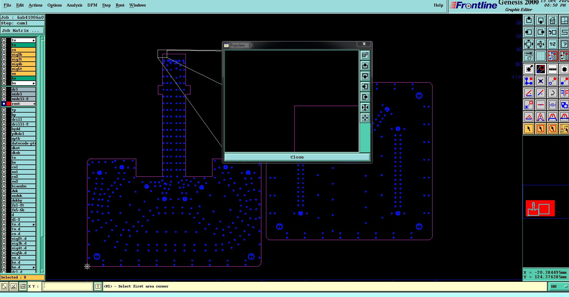Click the layer list scrollbar up arrow
This screenshot has width=569, height=297.
(x=42, y=38)
